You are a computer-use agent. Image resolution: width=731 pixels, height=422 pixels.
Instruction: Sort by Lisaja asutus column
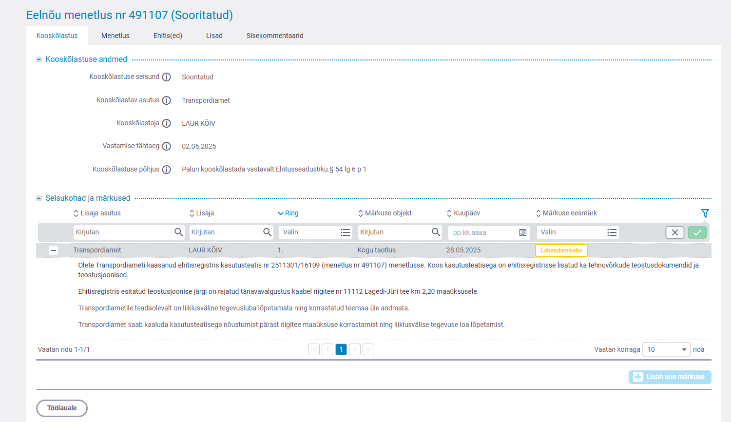[97, 213]
